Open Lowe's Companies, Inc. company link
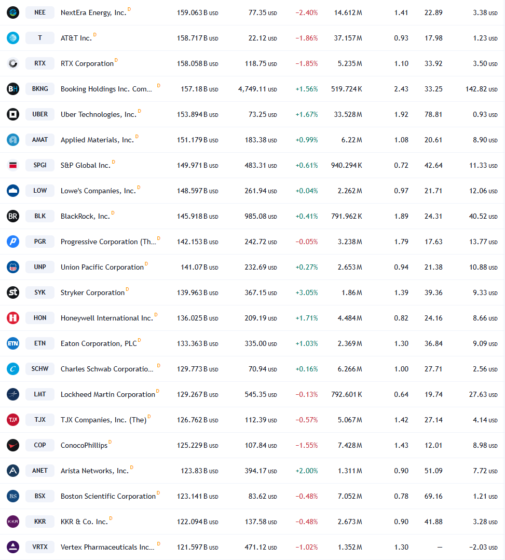Screen dimensions: 505x560 pos(98,191)
